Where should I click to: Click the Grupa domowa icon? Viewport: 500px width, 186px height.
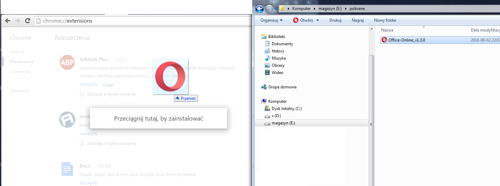pyautogui.click(x=264, y=87)
